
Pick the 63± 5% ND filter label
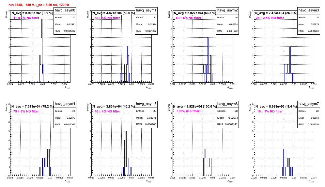tap(189, 18)
